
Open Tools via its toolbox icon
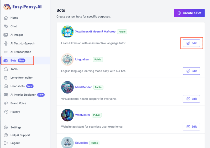pos(6,69)
